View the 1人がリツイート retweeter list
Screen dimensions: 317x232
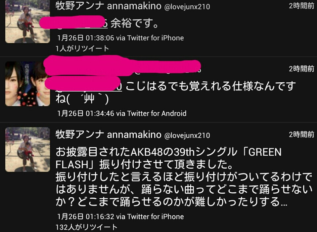82,49
